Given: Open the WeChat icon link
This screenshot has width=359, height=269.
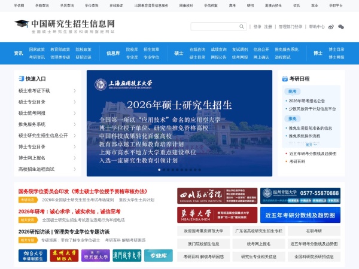Looking at the screenshot, I should click(341, 27).
